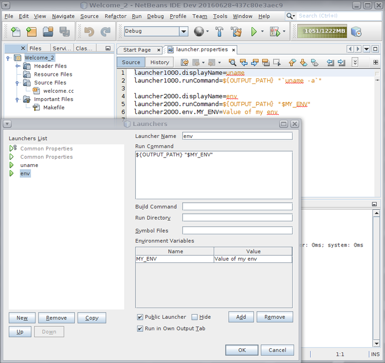Toggle the Public Launcher checkbox

point(140,317)
